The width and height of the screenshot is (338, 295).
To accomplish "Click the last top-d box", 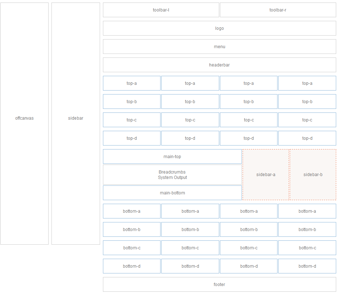I will (x=307, y=138).
